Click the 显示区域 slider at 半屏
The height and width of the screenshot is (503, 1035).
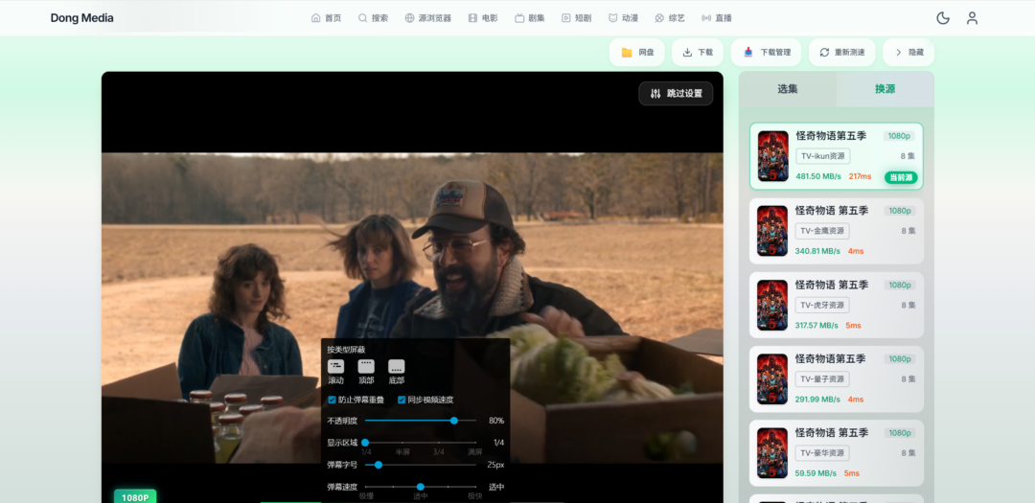click(x=402, y=443)
